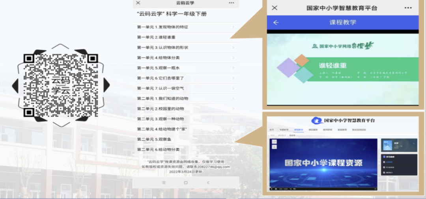Open the 教改实践经验 tab
This screenshot has height=199, width=426.
click(x=359, y=130)
